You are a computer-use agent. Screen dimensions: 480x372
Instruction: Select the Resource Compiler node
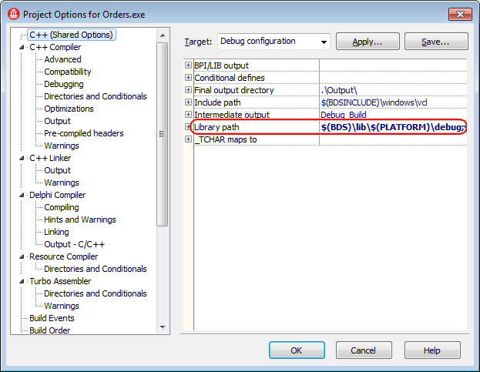[63, 256]
